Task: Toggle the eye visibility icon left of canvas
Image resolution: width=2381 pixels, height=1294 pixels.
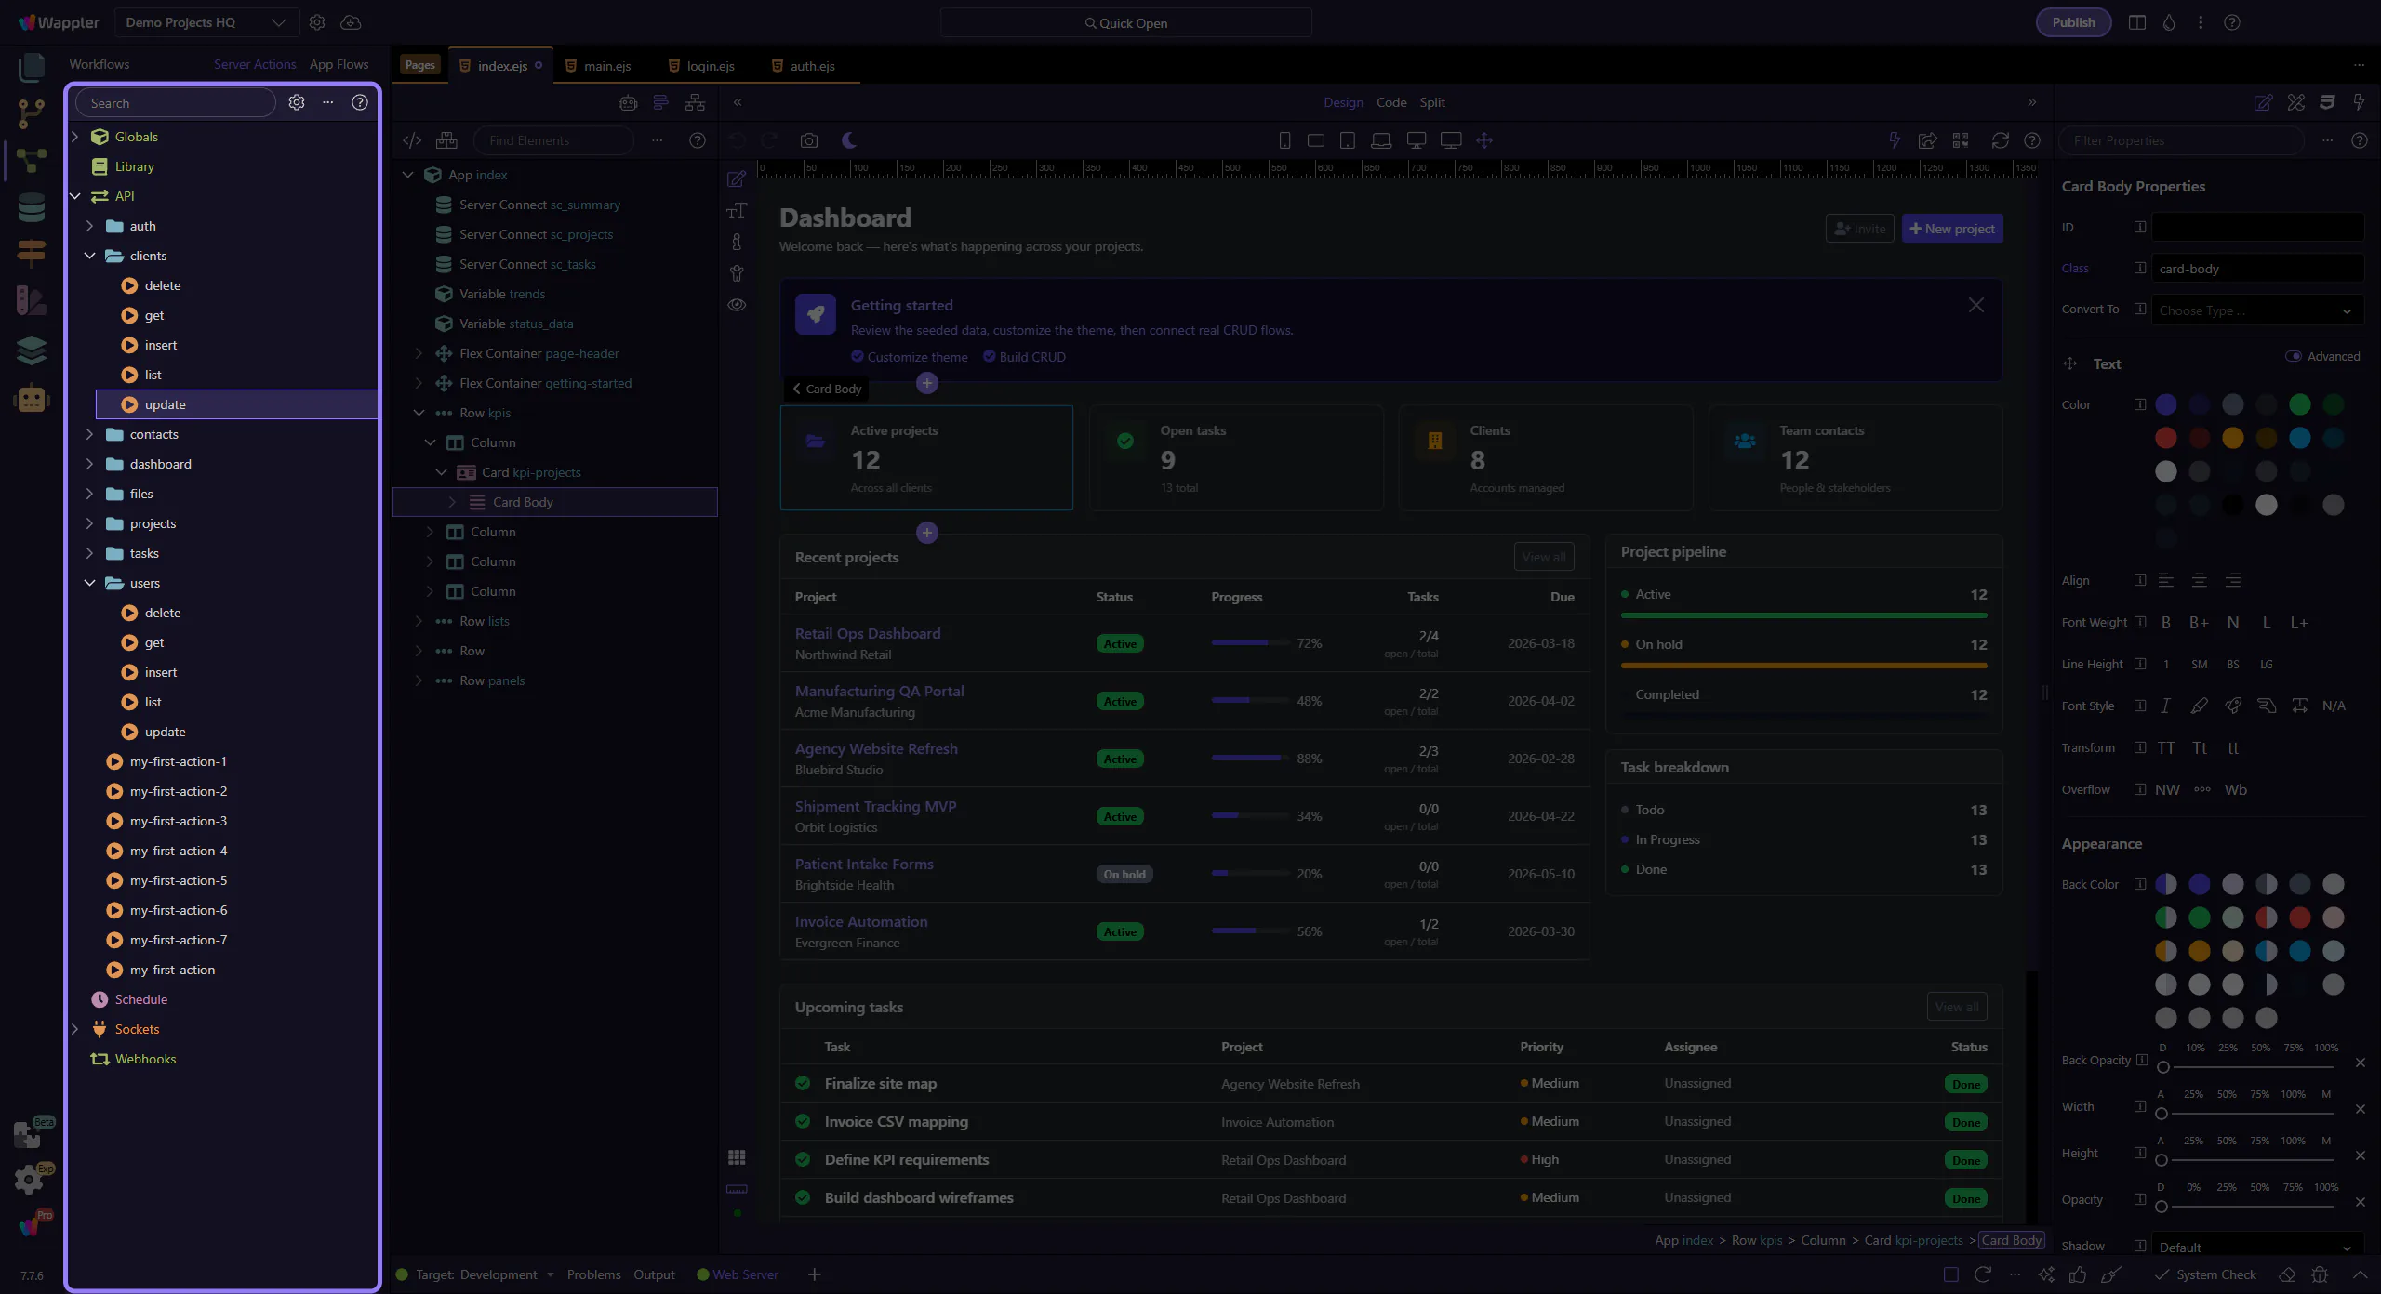Action: point(737,305)
